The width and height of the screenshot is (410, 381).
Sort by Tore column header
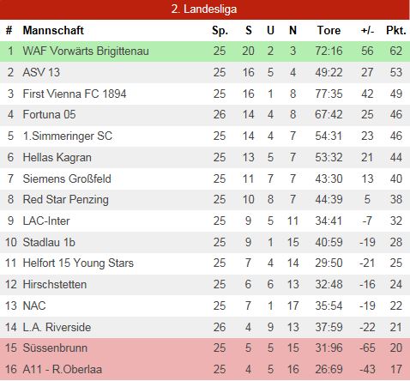[x=329, y=30]
